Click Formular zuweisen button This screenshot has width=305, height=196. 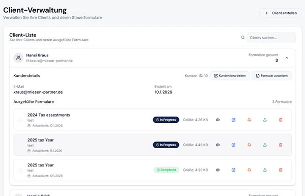[271, 75]
